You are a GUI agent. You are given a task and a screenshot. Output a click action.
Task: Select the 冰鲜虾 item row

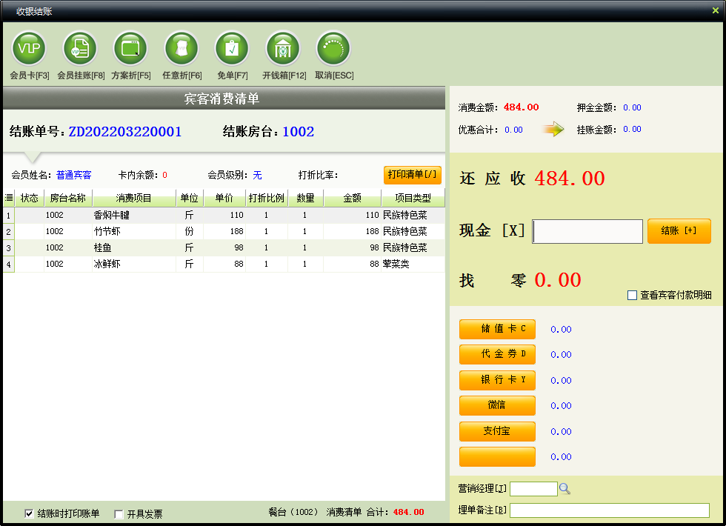(224, 264)
